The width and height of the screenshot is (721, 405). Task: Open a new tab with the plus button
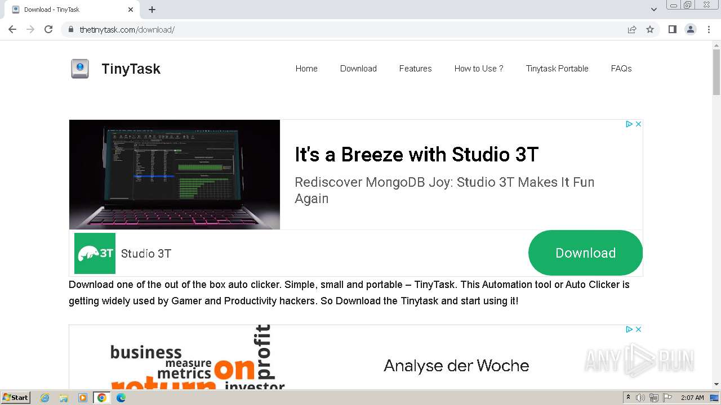click(x=152, y=10)
